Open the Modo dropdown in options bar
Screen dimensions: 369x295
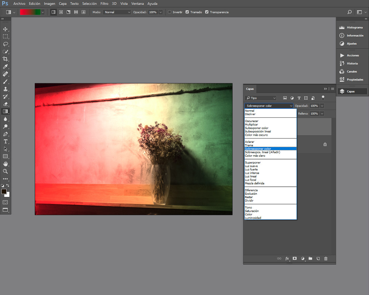(117, 12)
